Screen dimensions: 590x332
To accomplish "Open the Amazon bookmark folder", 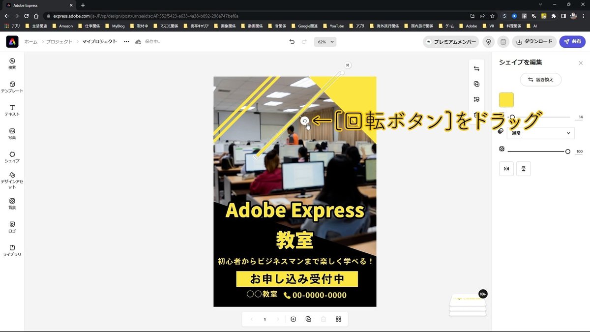I will pos(62,26).
